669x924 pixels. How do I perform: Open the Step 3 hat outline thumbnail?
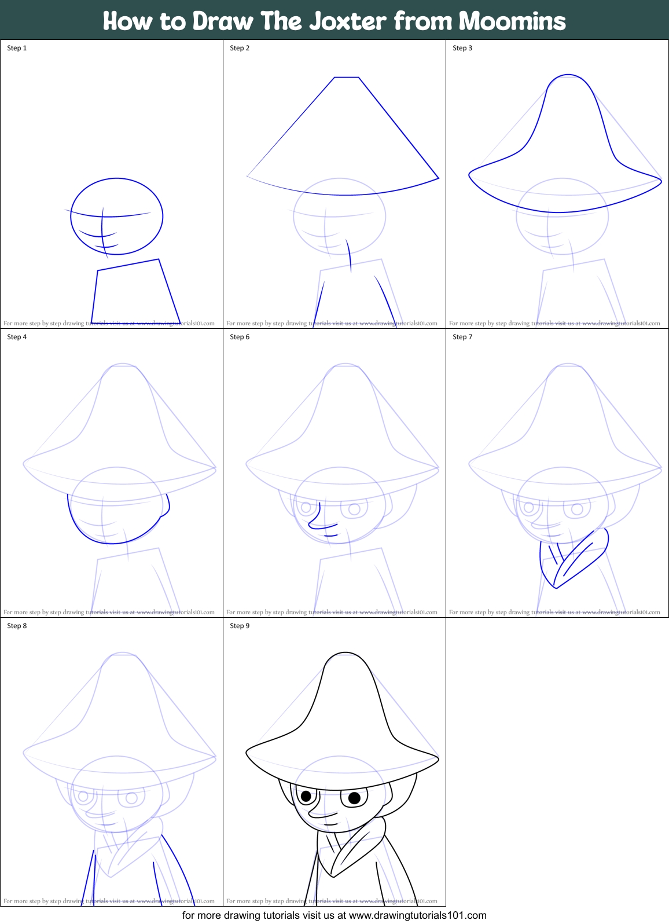click(x=557, y=184)
